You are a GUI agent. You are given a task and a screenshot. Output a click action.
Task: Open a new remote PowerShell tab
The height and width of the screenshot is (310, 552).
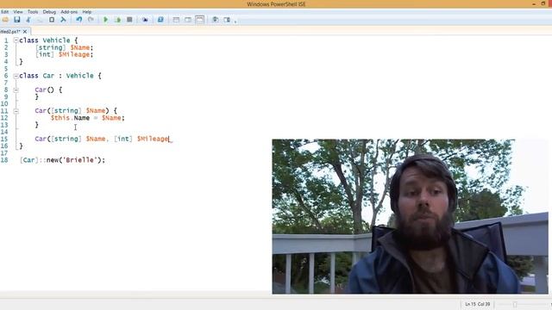point(145,20)
